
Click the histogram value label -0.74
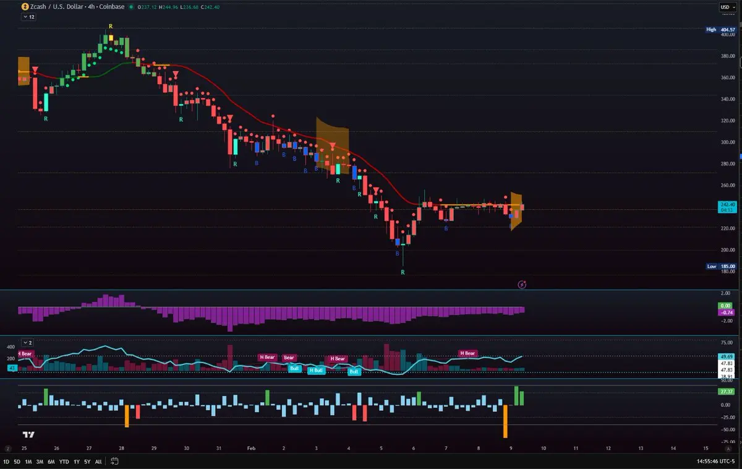pyautogui.click(x=727, y=312)
